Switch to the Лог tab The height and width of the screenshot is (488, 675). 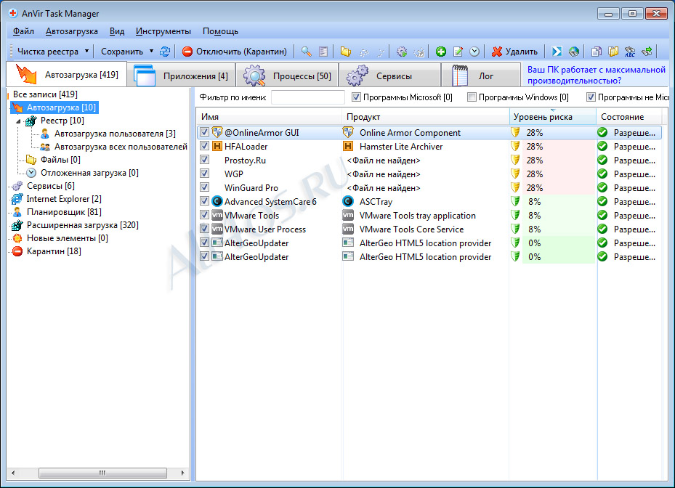(481, 76)
